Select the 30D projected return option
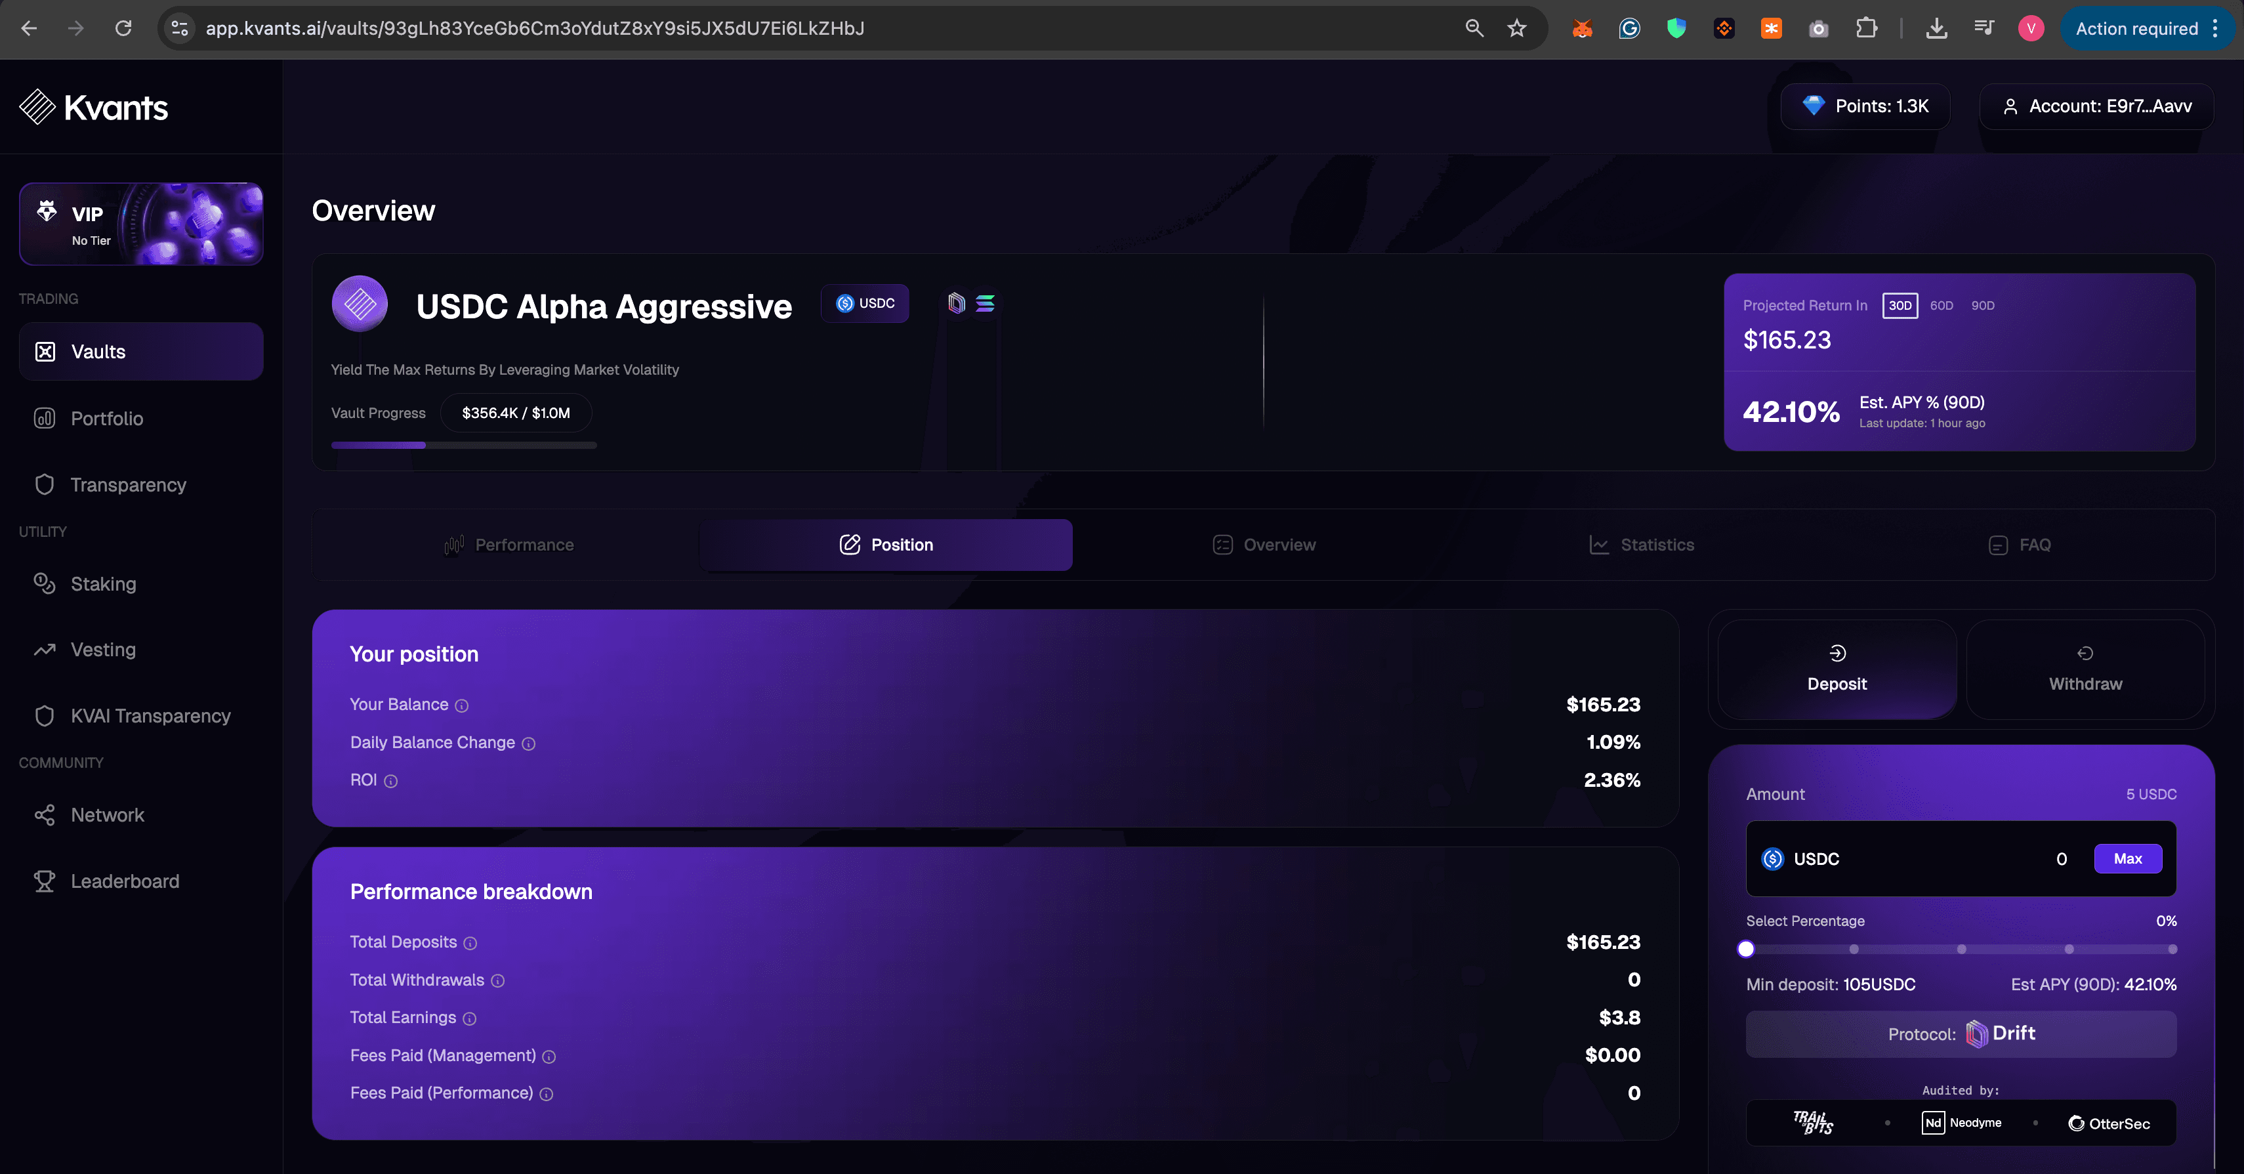The width and height of the screenshot is (2244, 1174). click(x=1899, y=306)
